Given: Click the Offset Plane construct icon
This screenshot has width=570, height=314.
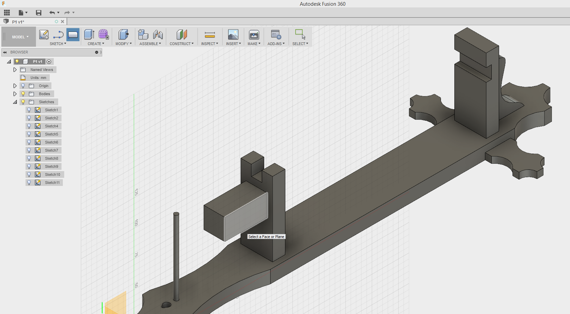Looking at the screenshot, I should [x=181, y=35].
